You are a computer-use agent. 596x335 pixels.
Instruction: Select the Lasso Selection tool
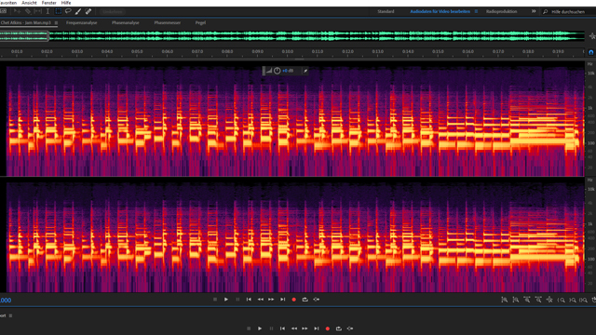coord(68,11)
